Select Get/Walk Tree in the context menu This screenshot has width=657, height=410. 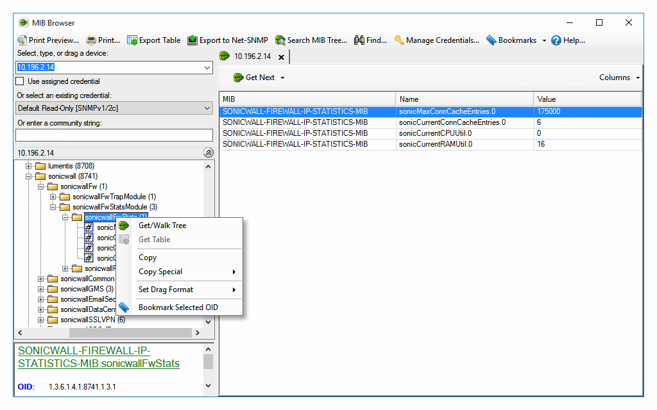[x=162, y=225]
